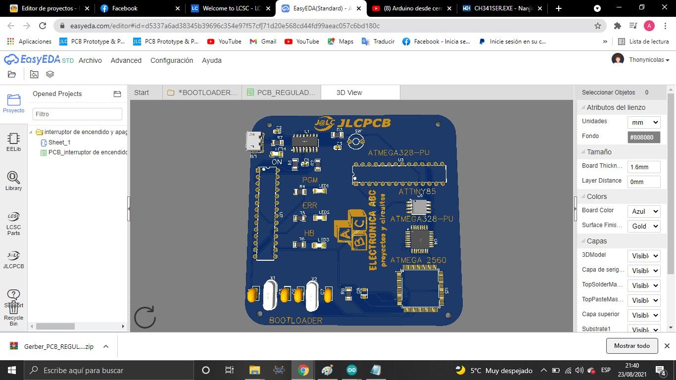This screenshot has width=676, height=380.
Task: Open the Configuración menu
Action: coord(172,60)
